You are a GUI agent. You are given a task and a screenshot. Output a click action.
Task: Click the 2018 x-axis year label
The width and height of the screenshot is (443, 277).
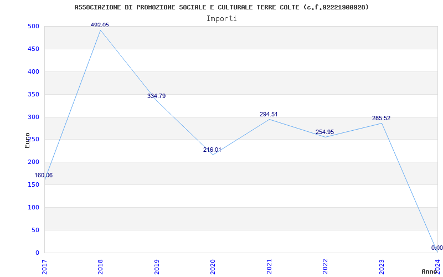click(100, 266)
